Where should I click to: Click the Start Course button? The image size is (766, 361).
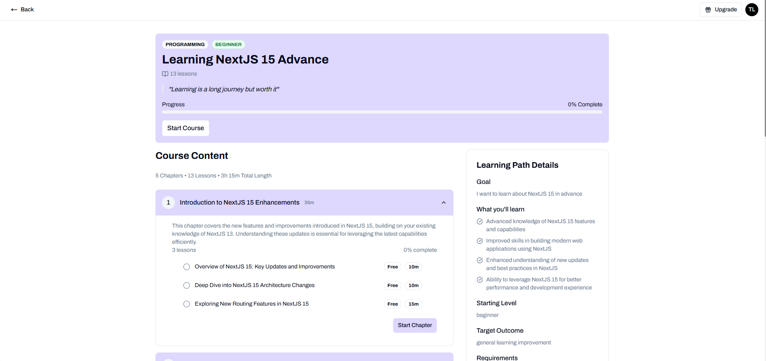(x=185, y=128)
